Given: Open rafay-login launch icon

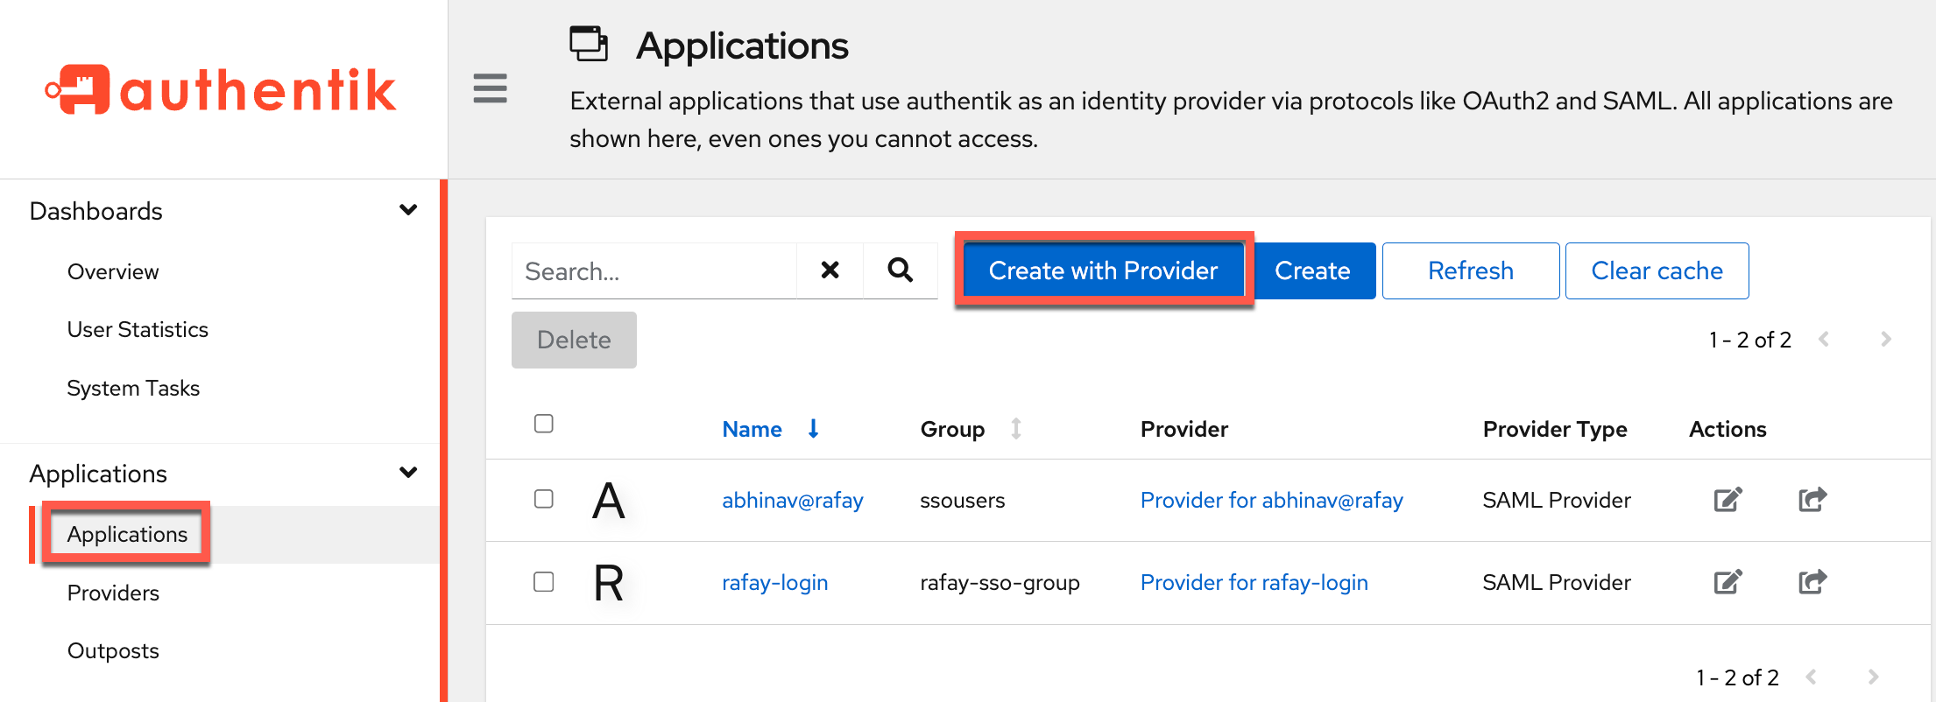Looking at the screenshot, I should coord(1812,582).
